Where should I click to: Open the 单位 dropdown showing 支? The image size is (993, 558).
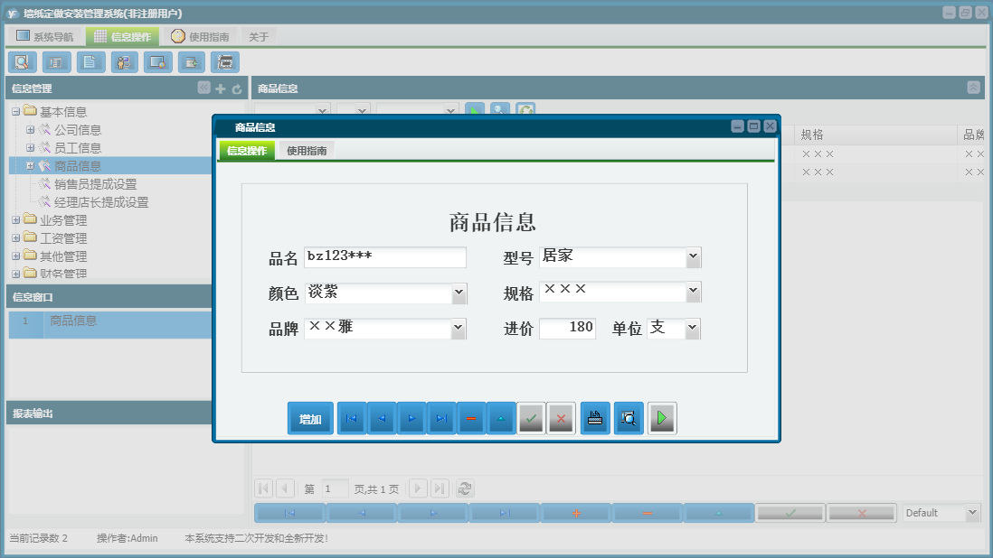pos(693,327)
